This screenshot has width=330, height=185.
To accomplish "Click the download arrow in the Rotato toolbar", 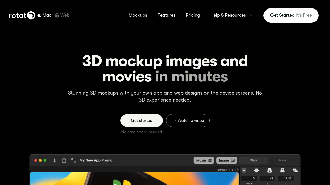I will (54, 160).
